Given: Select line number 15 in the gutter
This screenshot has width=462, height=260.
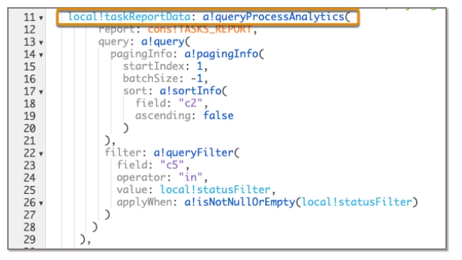Looking at the screenshot, I should [x=29, y=67].
